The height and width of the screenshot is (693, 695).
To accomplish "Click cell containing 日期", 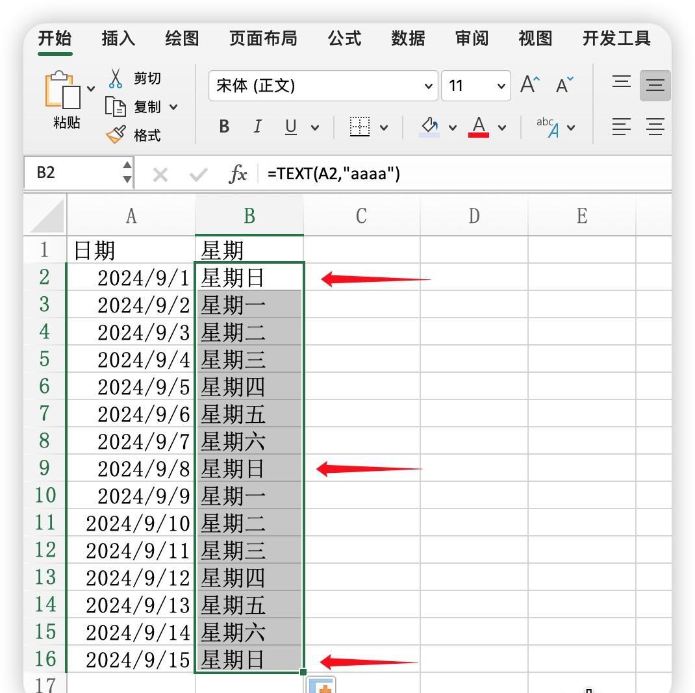I will pos(131,250).
